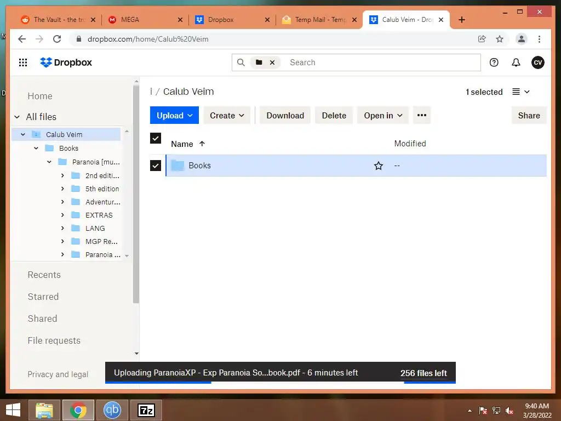Reload the Dropbox page
This screenshot has width=561, height=421.
coord(57,39)
